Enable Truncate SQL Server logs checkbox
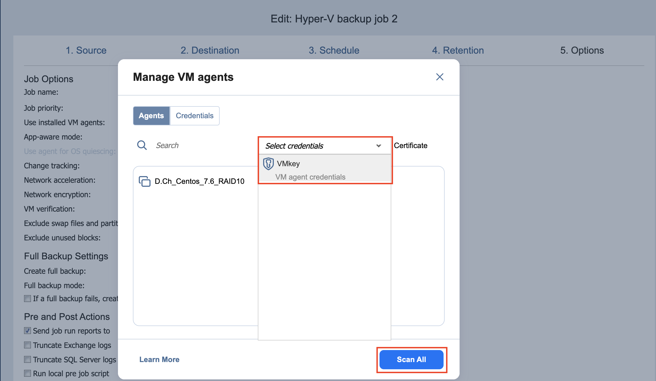Screen dimensions: 656x381 [27, 359]
